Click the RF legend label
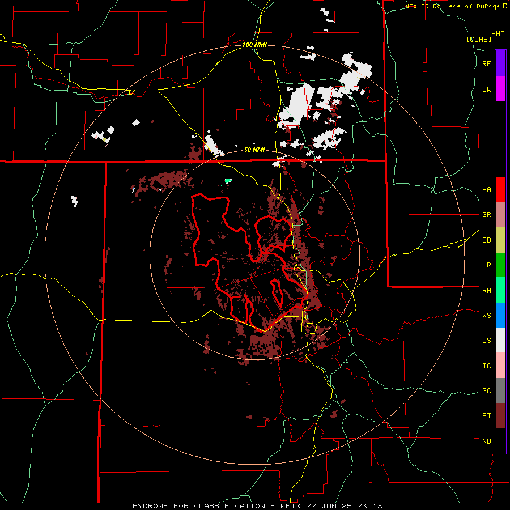This screenshot has height=510, width=510. pyautogui.click(x=486, y=63)
